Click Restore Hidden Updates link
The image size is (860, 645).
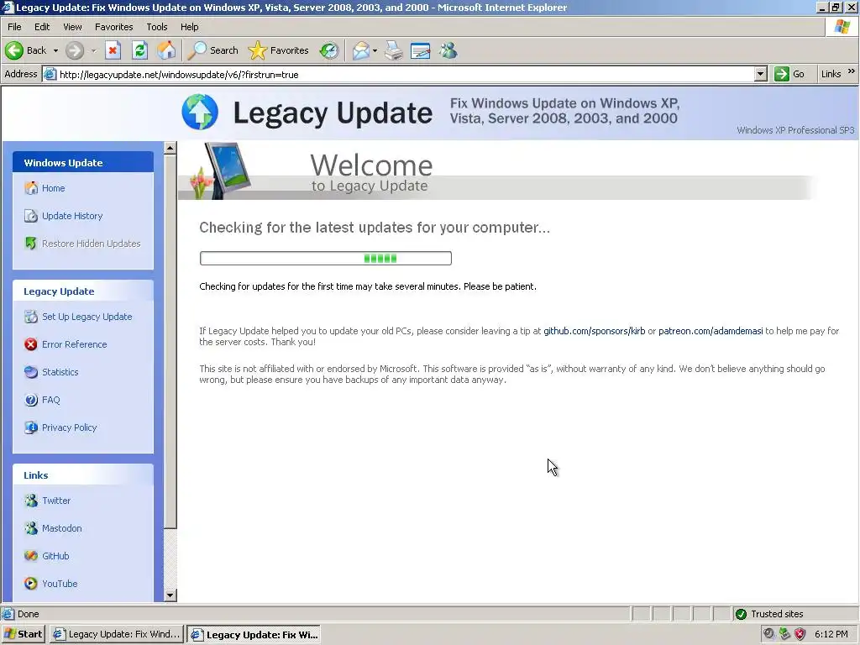click(91, 244)
